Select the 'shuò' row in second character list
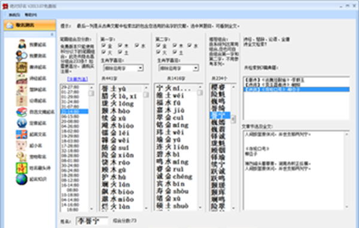The width and height of the screenshot is (359, 228). pos(176,206)
